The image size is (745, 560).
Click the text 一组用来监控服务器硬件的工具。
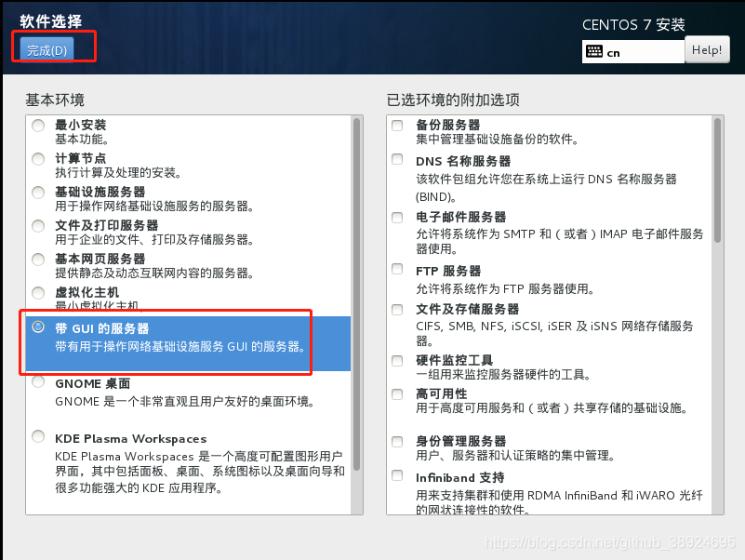(x=503, y=375)
